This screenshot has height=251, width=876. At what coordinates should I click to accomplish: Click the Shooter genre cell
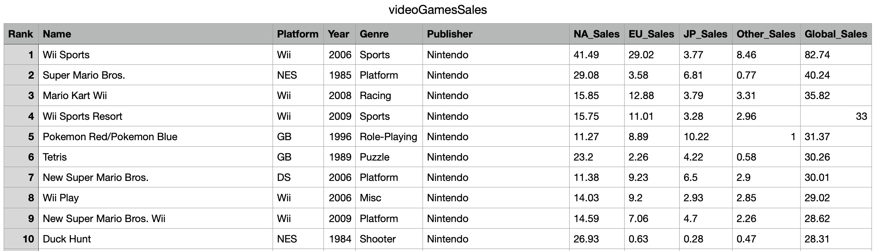point(389,239)
